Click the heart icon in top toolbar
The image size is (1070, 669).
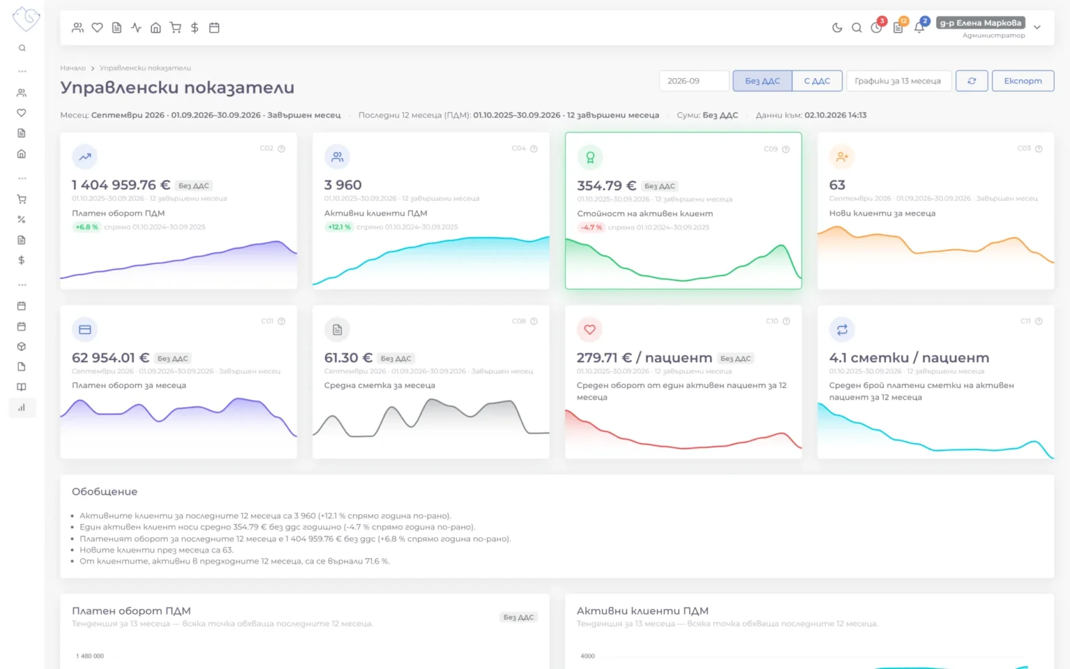(98, 28)
